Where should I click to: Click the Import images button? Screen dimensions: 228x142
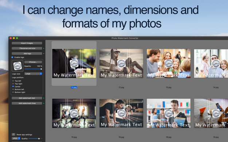pos(27,43)
